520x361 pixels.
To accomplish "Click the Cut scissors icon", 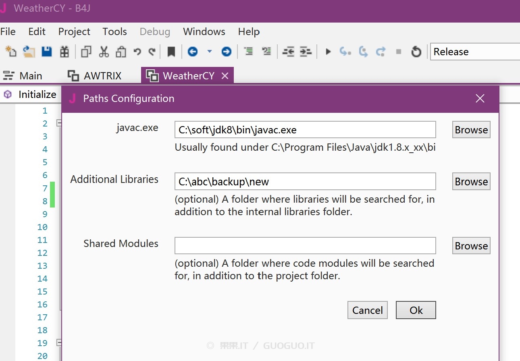I will [x=104, y=52].
